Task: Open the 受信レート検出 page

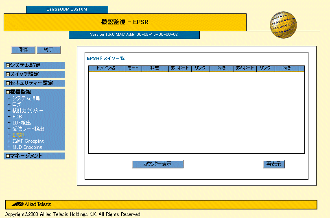Action: click(x=28, y=129)
